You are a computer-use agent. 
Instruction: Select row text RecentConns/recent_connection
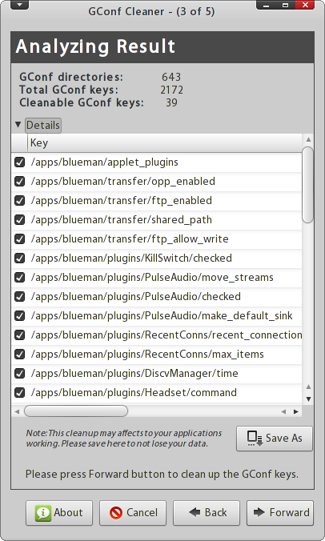click(x=167, y=335)
